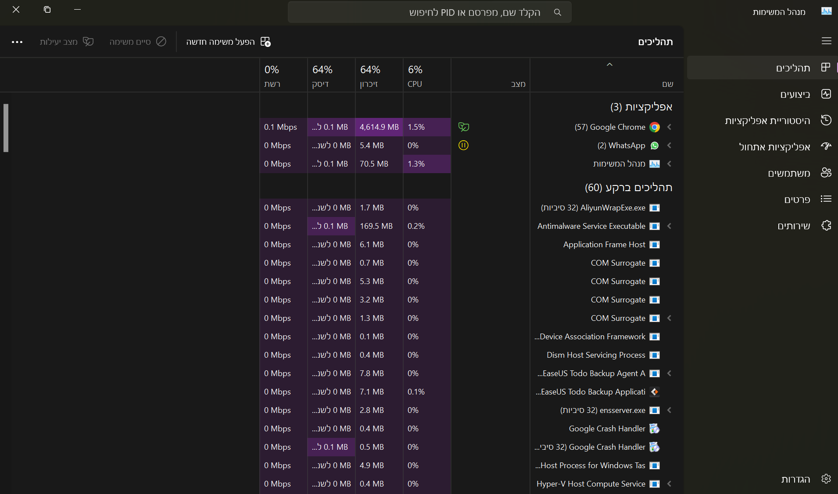Click the Application Frame Host icon
838x494 pixels.
[x=655, y=245]
